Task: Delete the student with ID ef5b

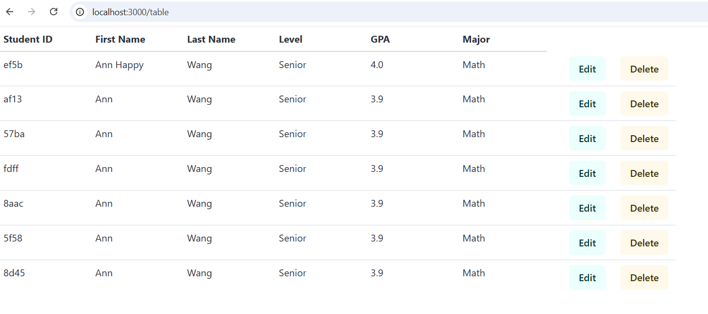Action: 644,69
